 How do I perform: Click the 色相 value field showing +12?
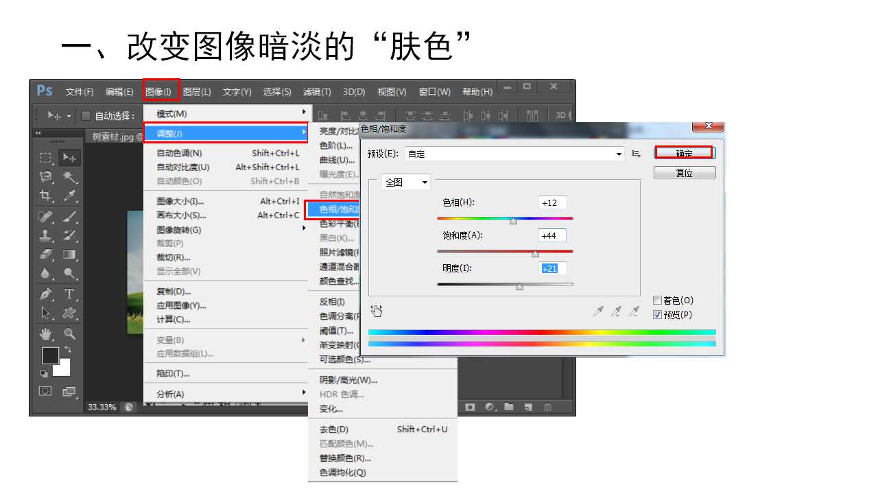pyautogui.click(x=552, y=203)
